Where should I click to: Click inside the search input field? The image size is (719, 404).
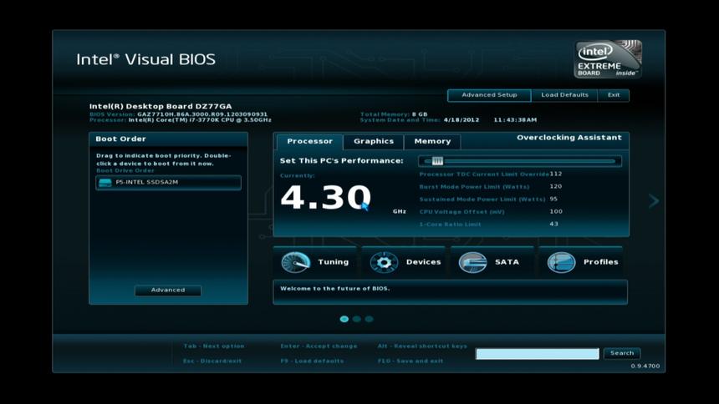pyautogui.click(x=537, y=354)
